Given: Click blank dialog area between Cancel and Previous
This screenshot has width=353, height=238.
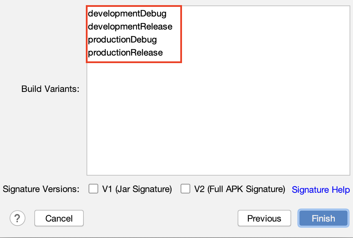Looking at the screenshot, I should coord(160,218).
